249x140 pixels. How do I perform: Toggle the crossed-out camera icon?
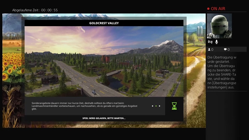click(210, 42)
